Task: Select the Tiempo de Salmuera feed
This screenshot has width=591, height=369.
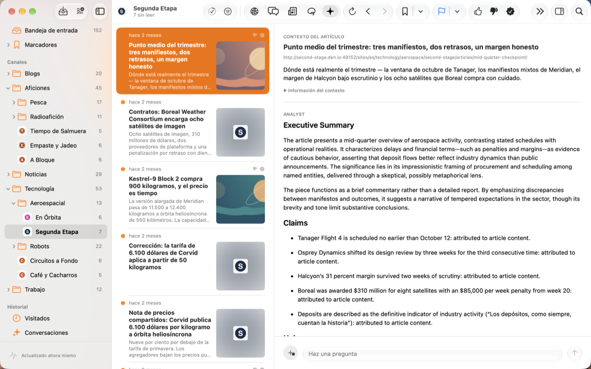Action: pos(56,131)
